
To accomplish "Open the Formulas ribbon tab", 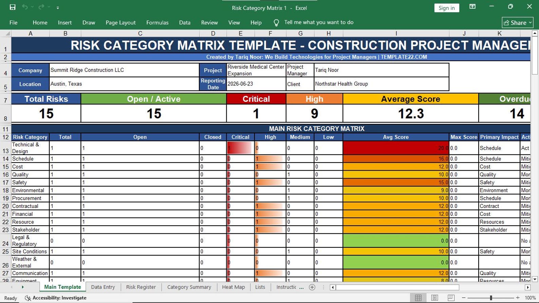I will (x=157, y=22).
